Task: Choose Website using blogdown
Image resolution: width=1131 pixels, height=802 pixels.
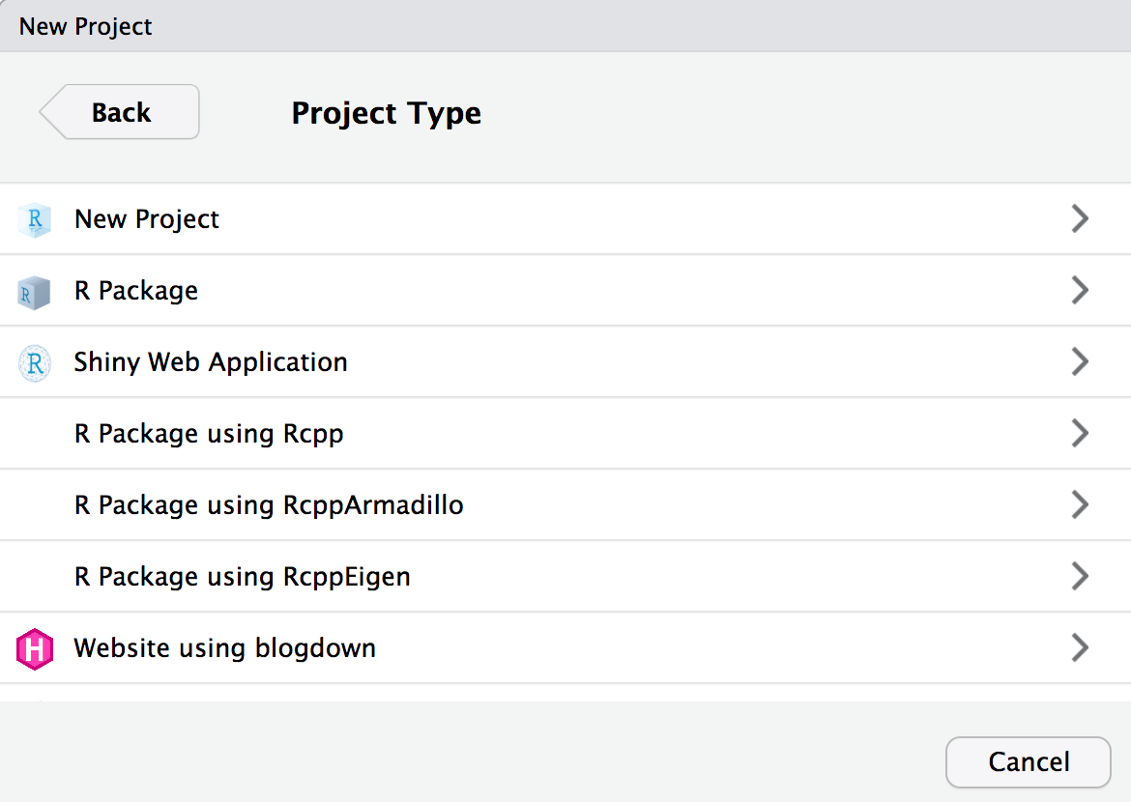Action: pos(225,648)
